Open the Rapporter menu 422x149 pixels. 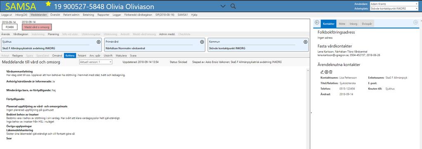point(103,15)
